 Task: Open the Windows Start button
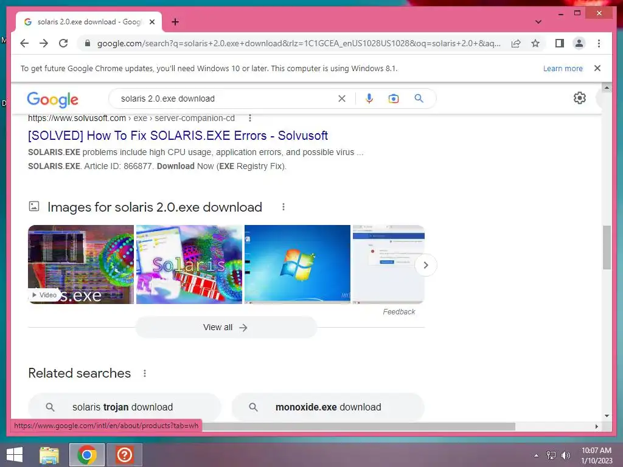15,455
